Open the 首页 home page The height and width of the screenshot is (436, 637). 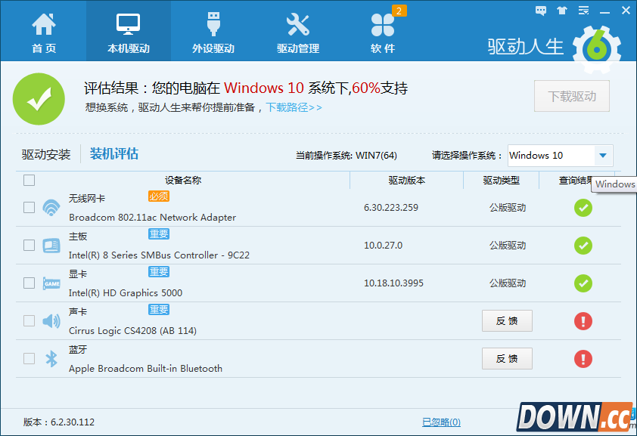tap(45, 30)
